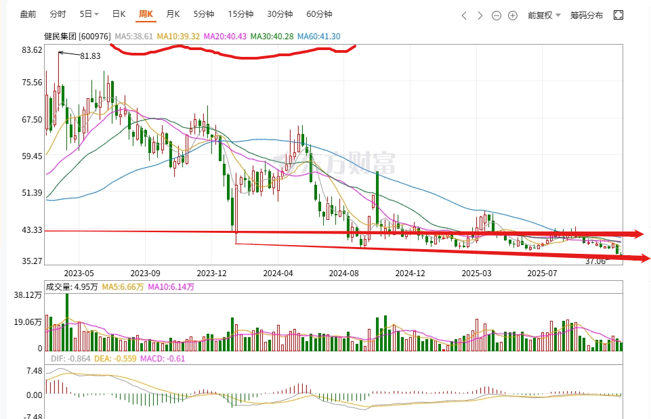Click the 2023-05 date axis label
The height and width of the screenshot is (419, 651).
[x=79, y=273]
